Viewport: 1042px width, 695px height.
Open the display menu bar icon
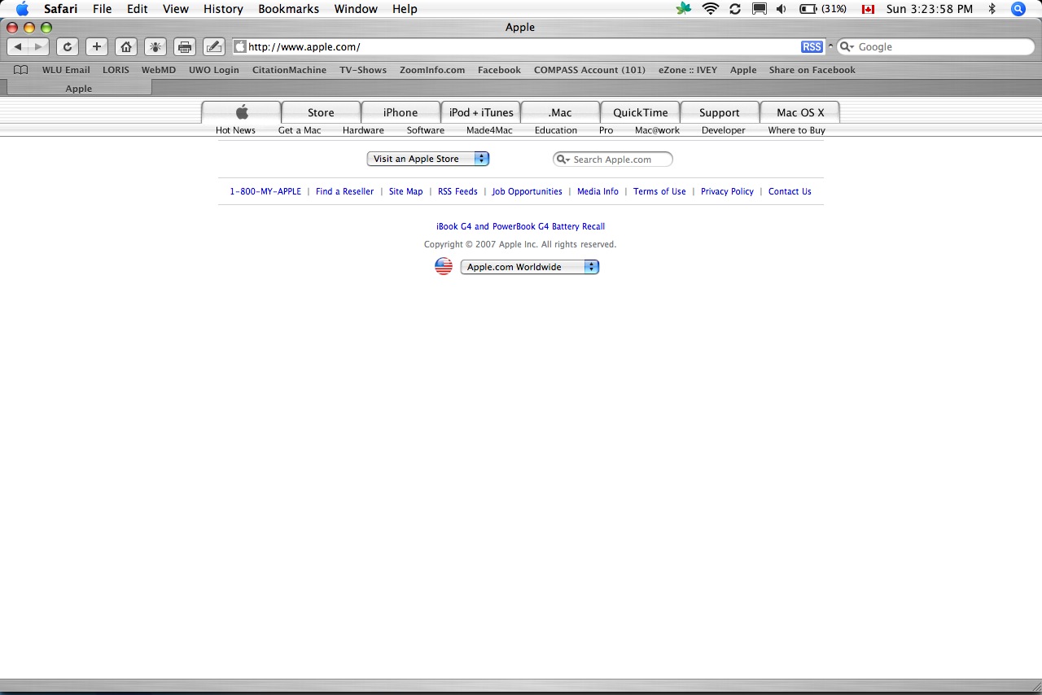[759, 9]
